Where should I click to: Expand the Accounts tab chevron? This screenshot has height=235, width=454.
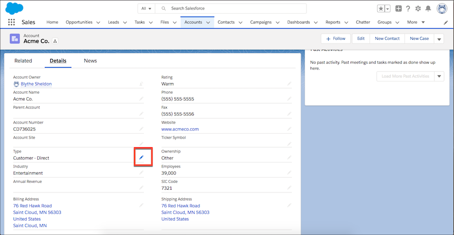click(x=208, y=23)
